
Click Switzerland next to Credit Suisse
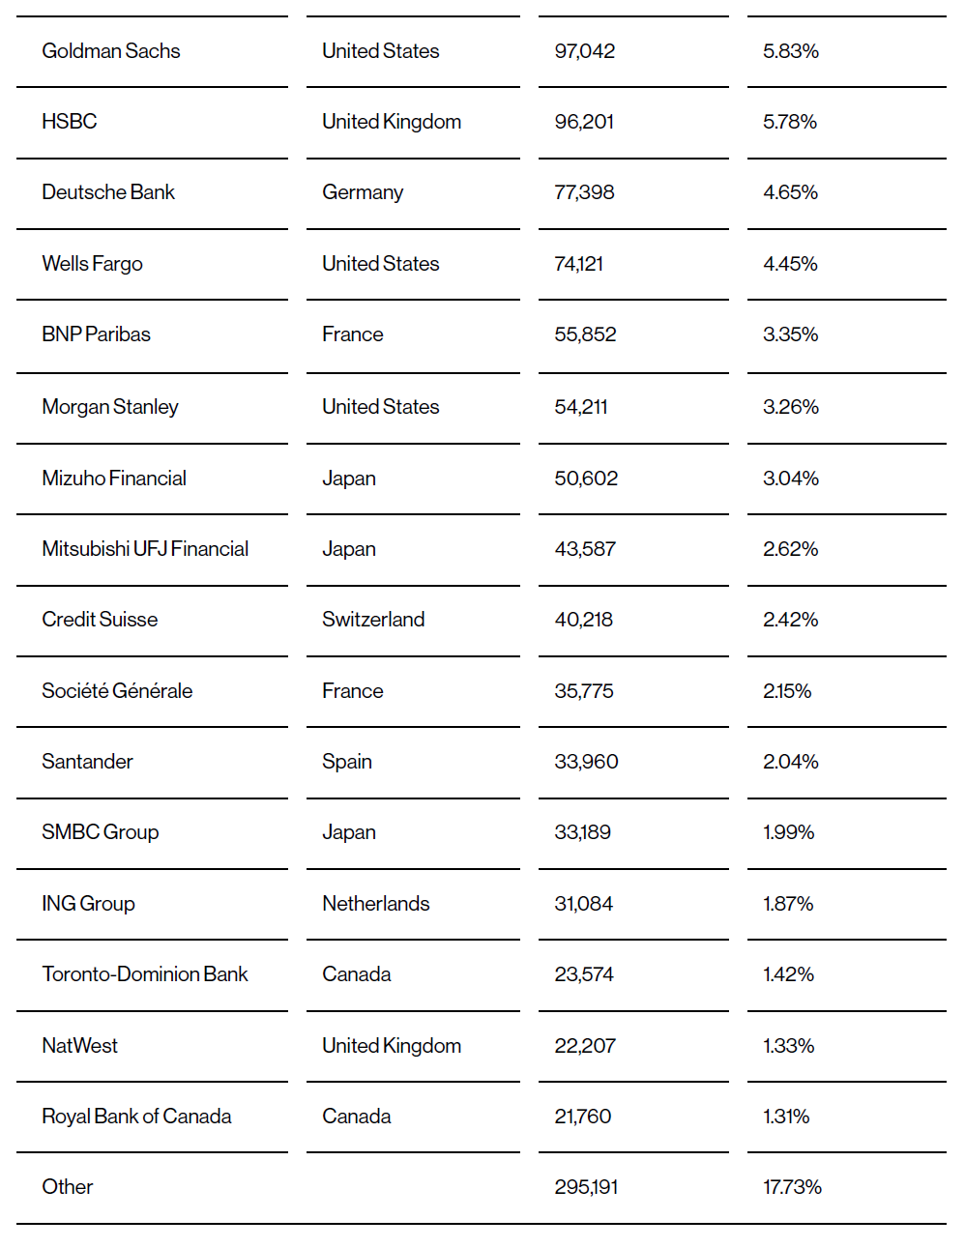(x=373, y=620)
